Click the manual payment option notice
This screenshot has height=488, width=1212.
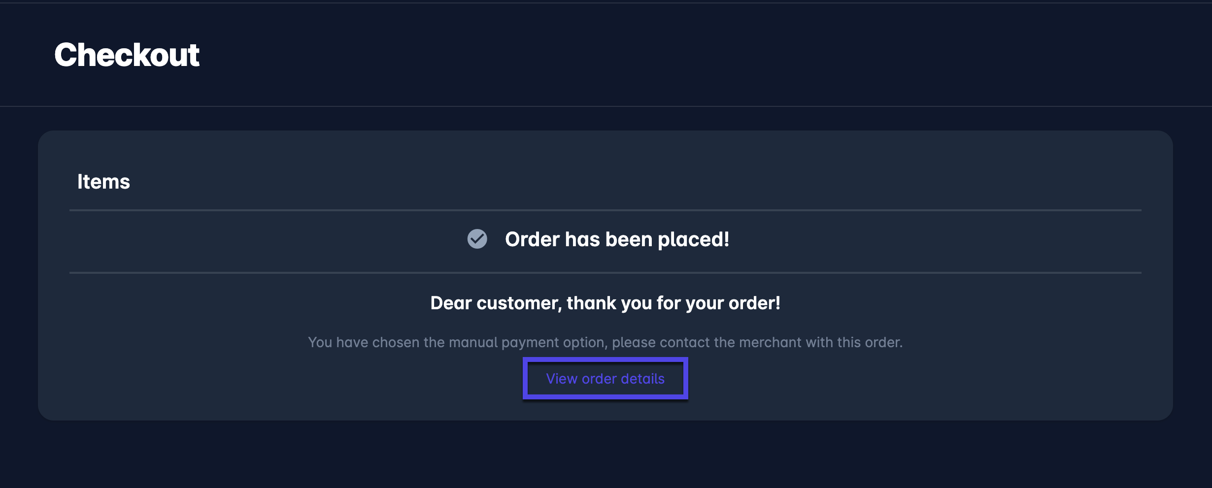[x=605, y=342]
